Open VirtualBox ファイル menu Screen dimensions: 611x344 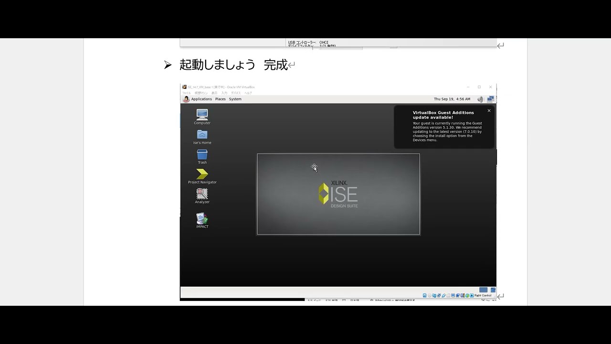(x=187, y=93)
